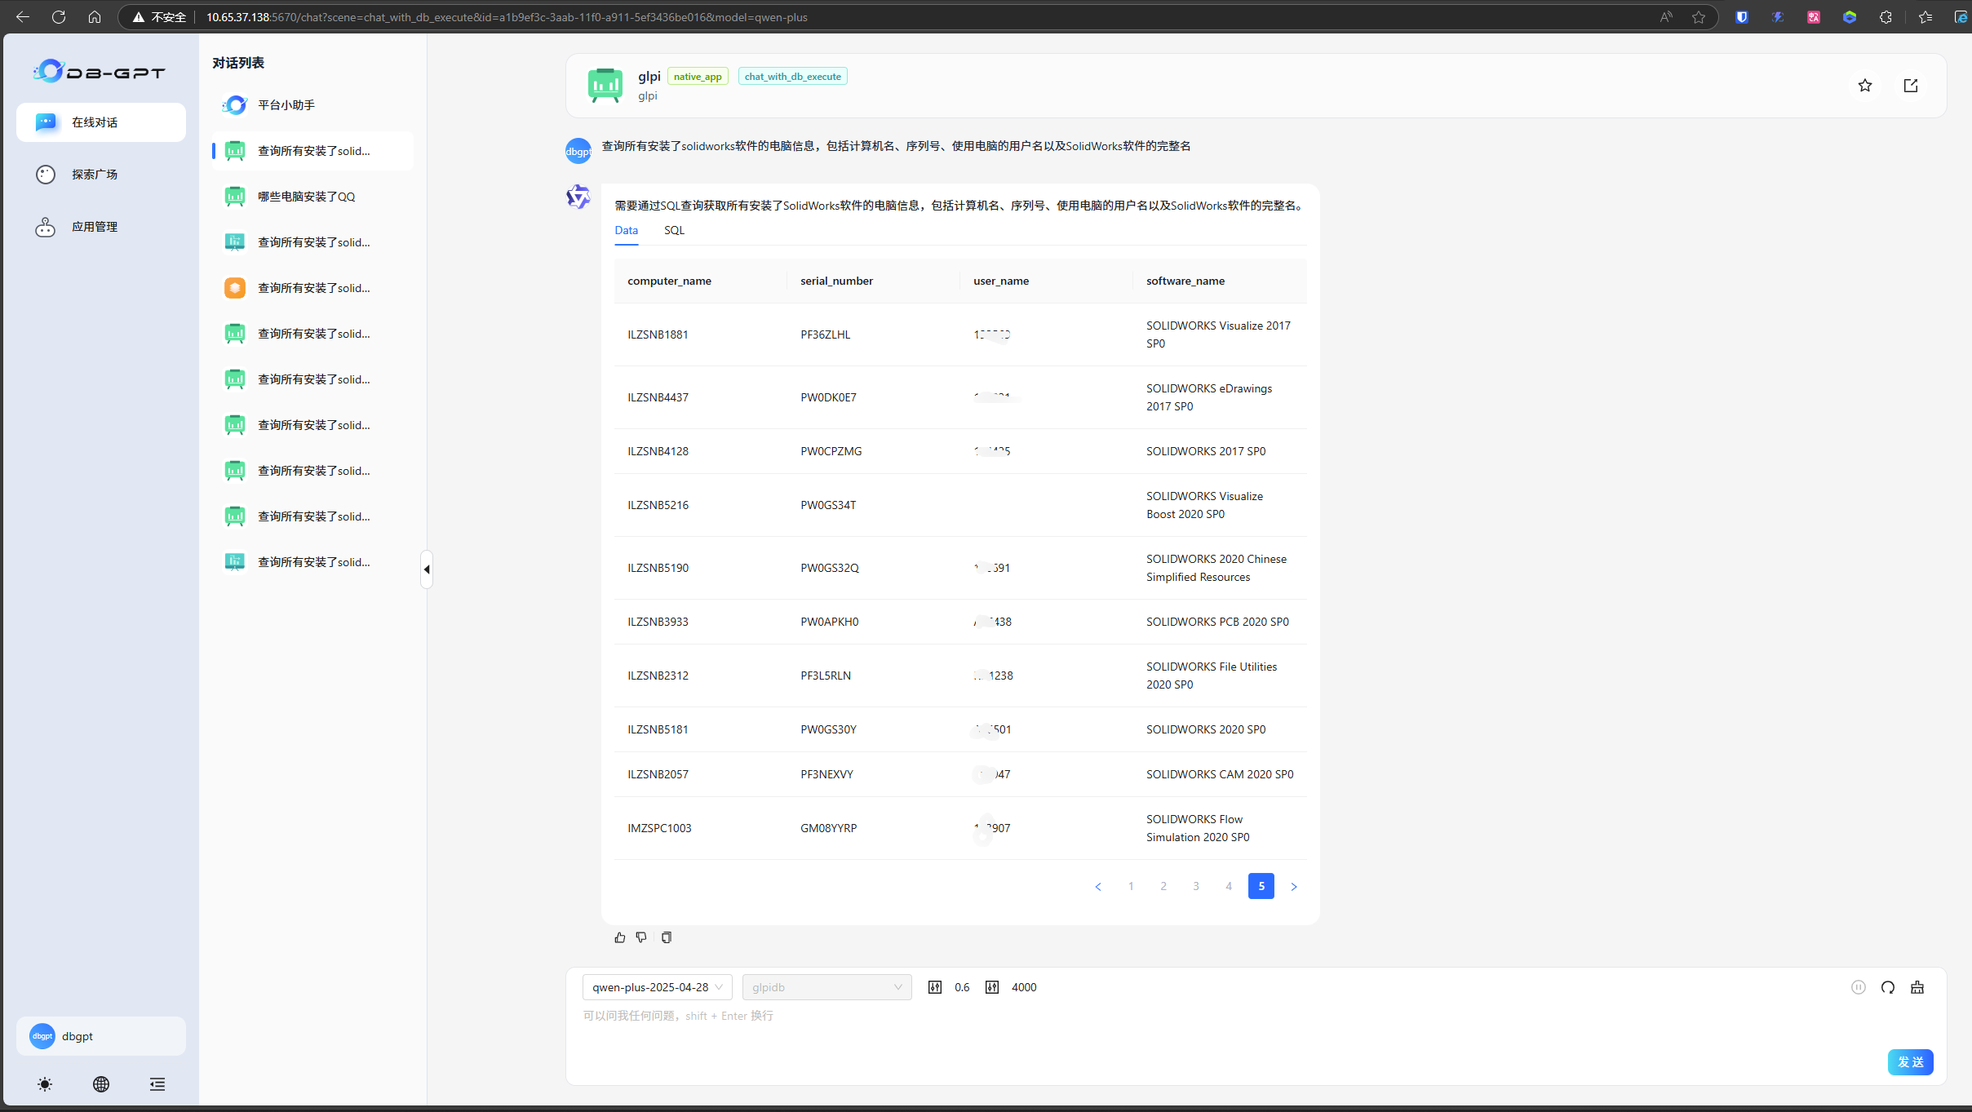This screenshot has height=1112, width=1972.
Task: Share the glpi conversation via export icon
Action: point(1911,86)
